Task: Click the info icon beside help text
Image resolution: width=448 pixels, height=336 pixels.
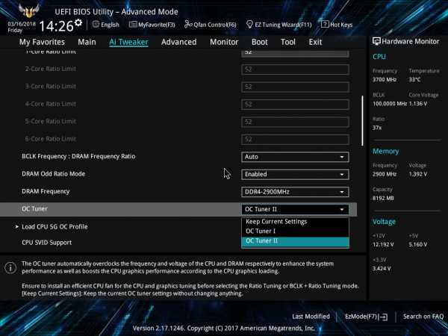Action: click(x=10, y=268)
